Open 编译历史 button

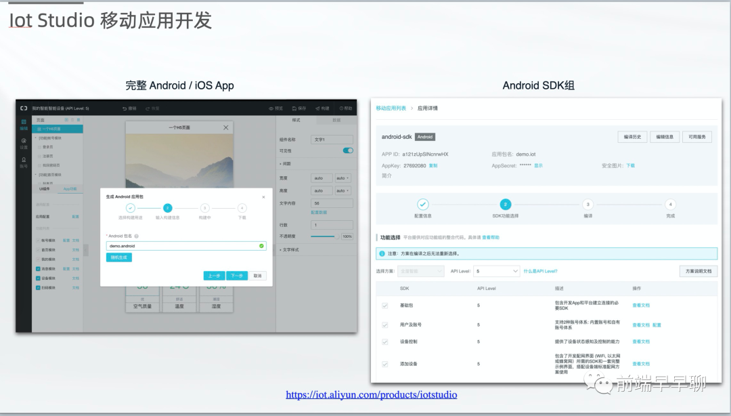click(633, 137)
